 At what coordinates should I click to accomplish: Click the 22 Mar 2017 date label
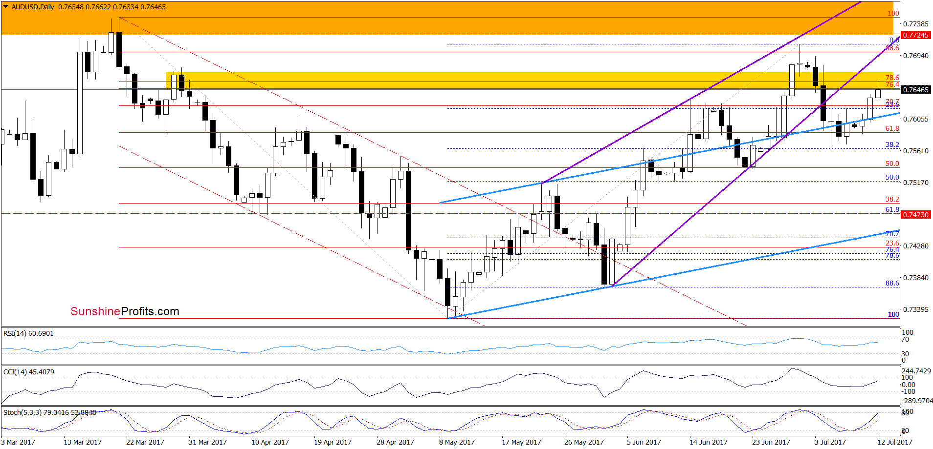point(145,442)
